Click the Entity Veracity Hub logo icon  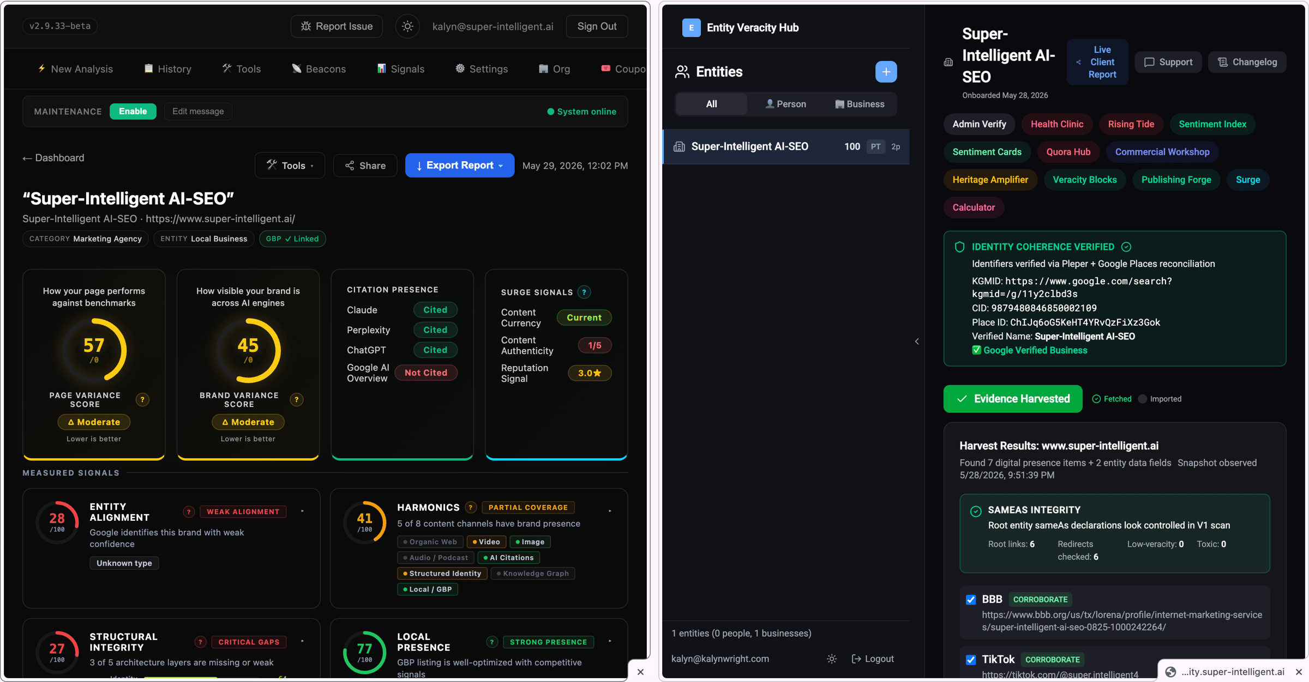pyautogui.click(x=691, y=27)
